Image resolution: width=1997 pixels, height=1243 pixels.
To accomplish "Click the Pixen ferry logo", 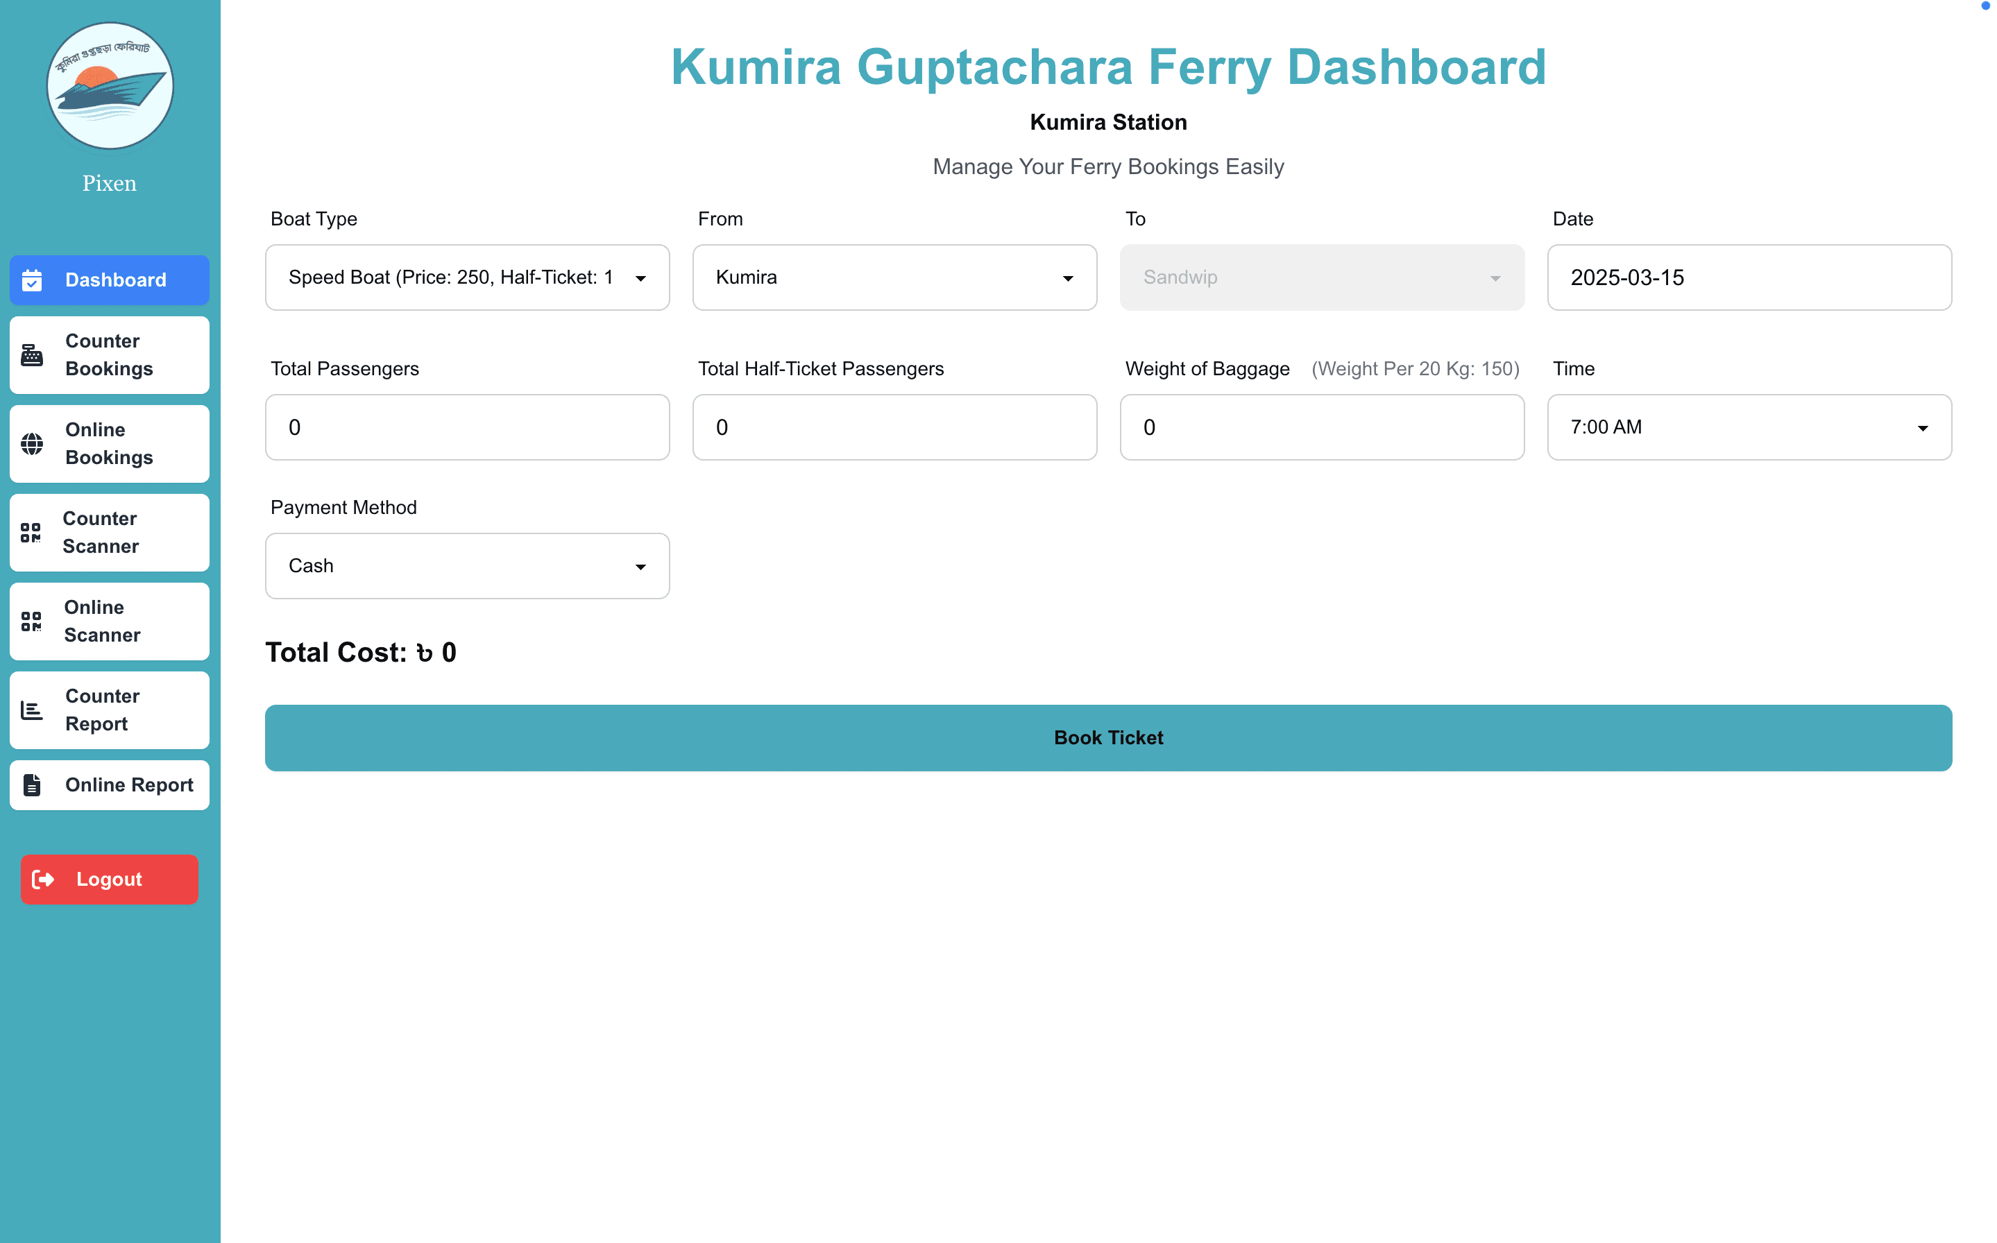I will [x=110, y=85].
